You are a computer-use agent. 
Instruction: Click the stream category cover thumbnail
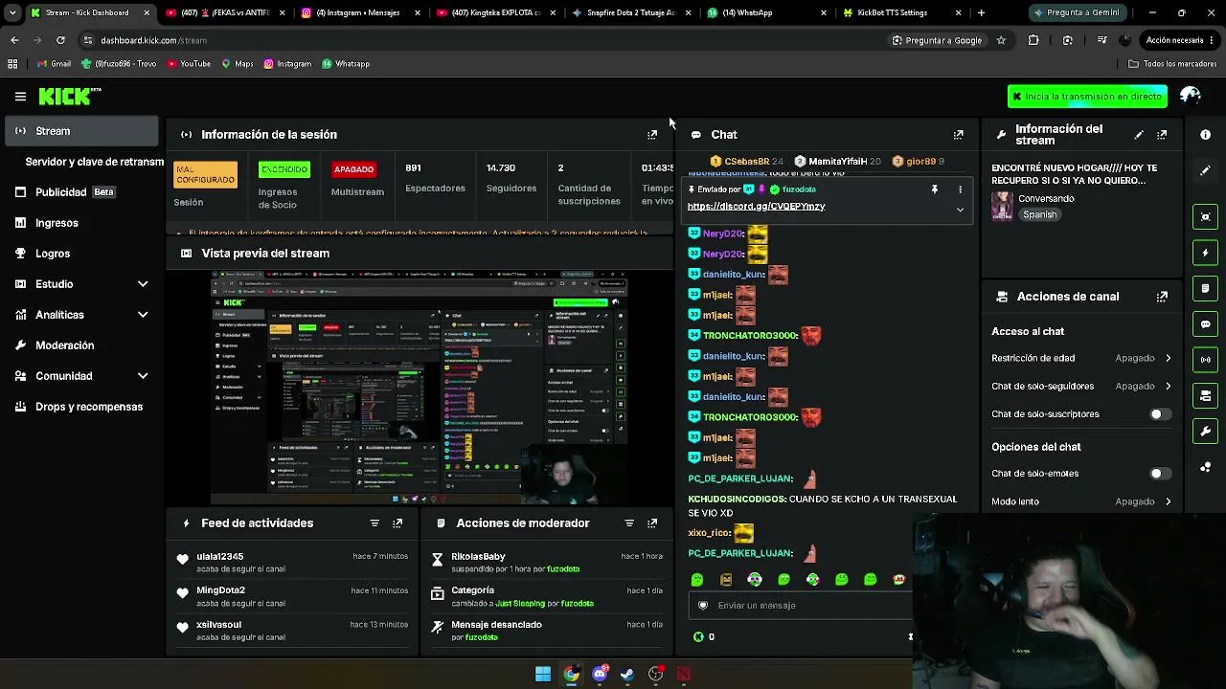point(1002,207)
